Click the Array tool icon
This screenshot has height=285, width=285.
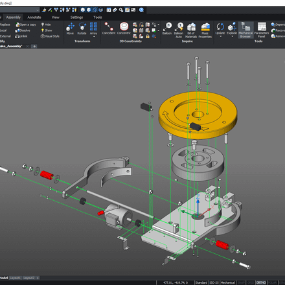[x=93, y=27]
